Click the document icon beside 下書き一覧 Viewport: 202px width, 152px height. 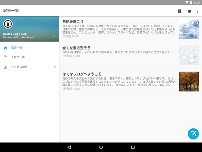pos(6,57)
